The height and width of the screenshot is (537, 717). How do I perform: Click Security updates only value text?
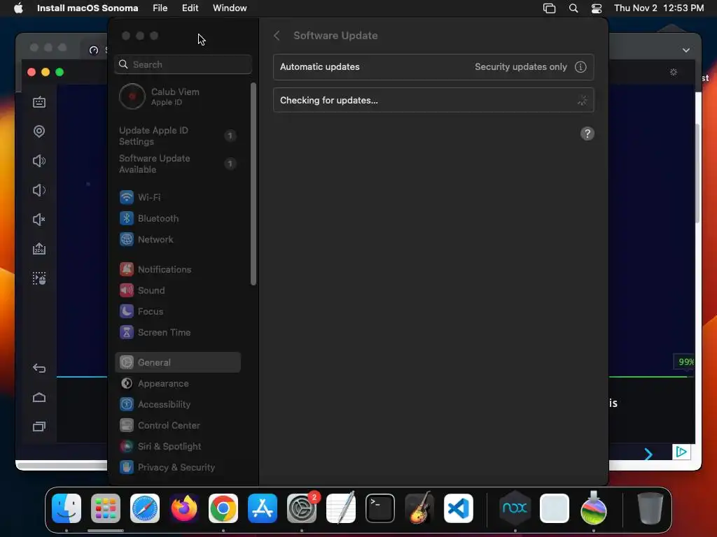520,67
